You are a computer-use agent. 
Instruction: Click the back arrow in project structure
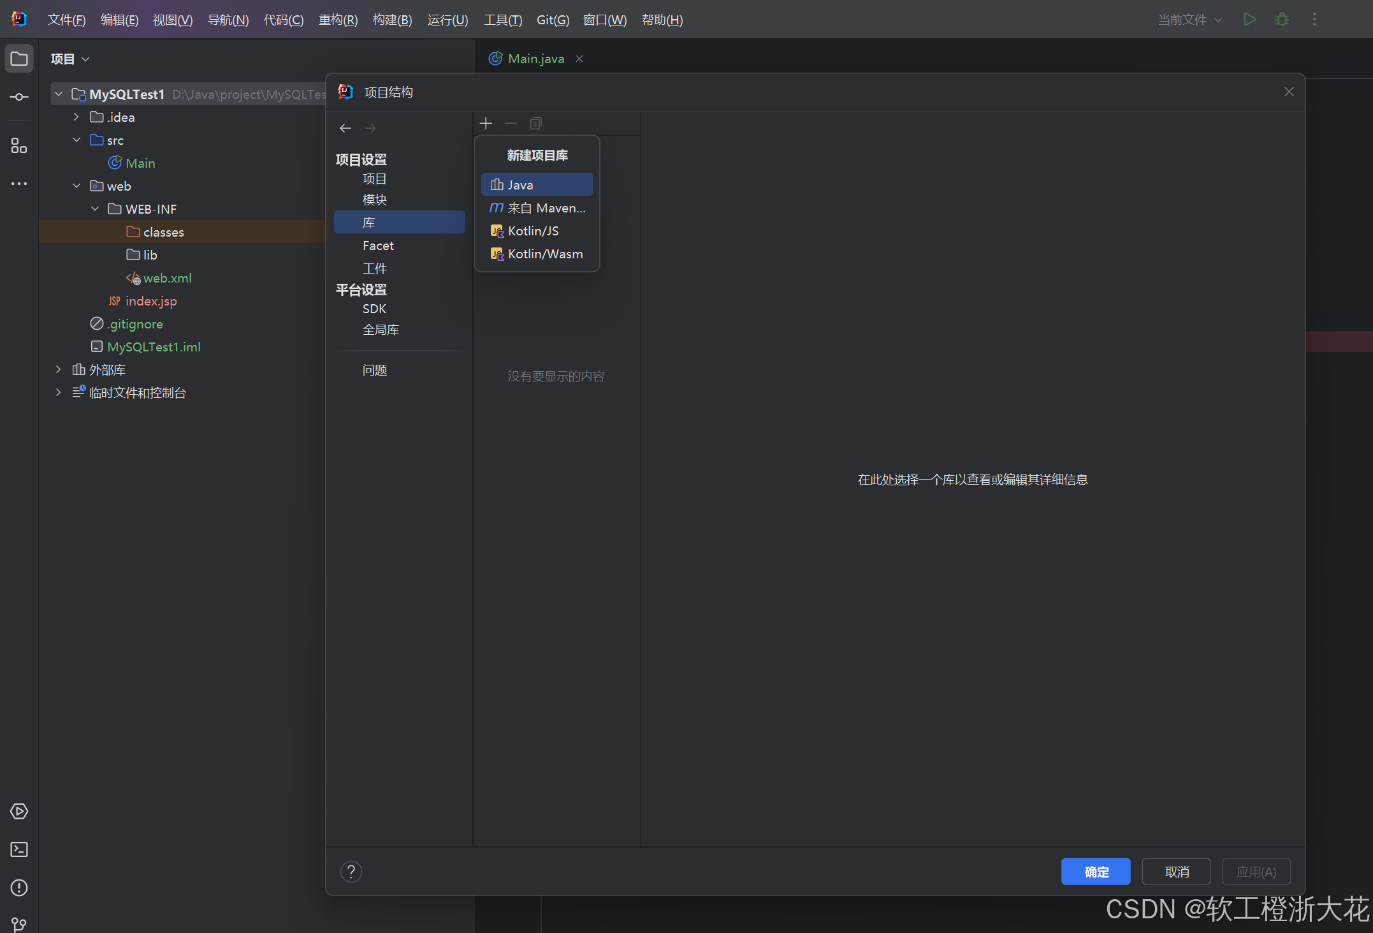345,128
